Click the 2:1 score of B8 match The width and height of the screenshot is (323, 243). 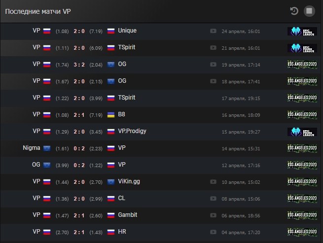pyautogui.click(x=79, y=115)
